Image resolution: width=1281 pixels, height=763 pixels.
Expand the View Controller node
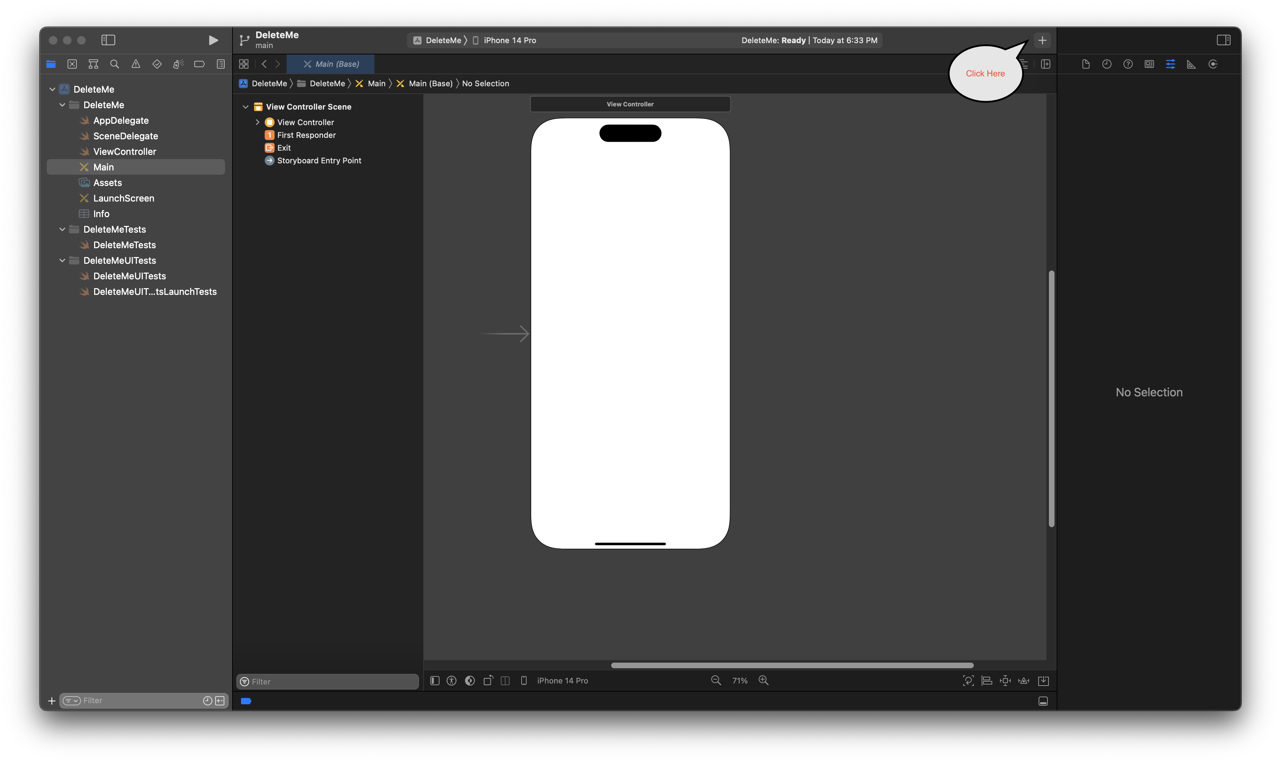[x=258, y=122]
